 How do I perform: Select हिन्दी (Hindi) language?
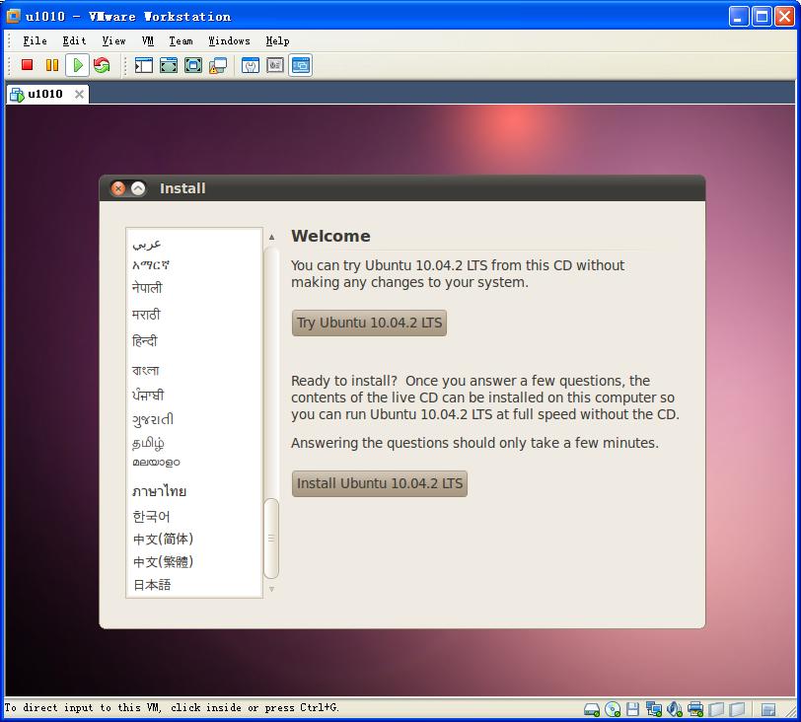click(x=194, y=340)
